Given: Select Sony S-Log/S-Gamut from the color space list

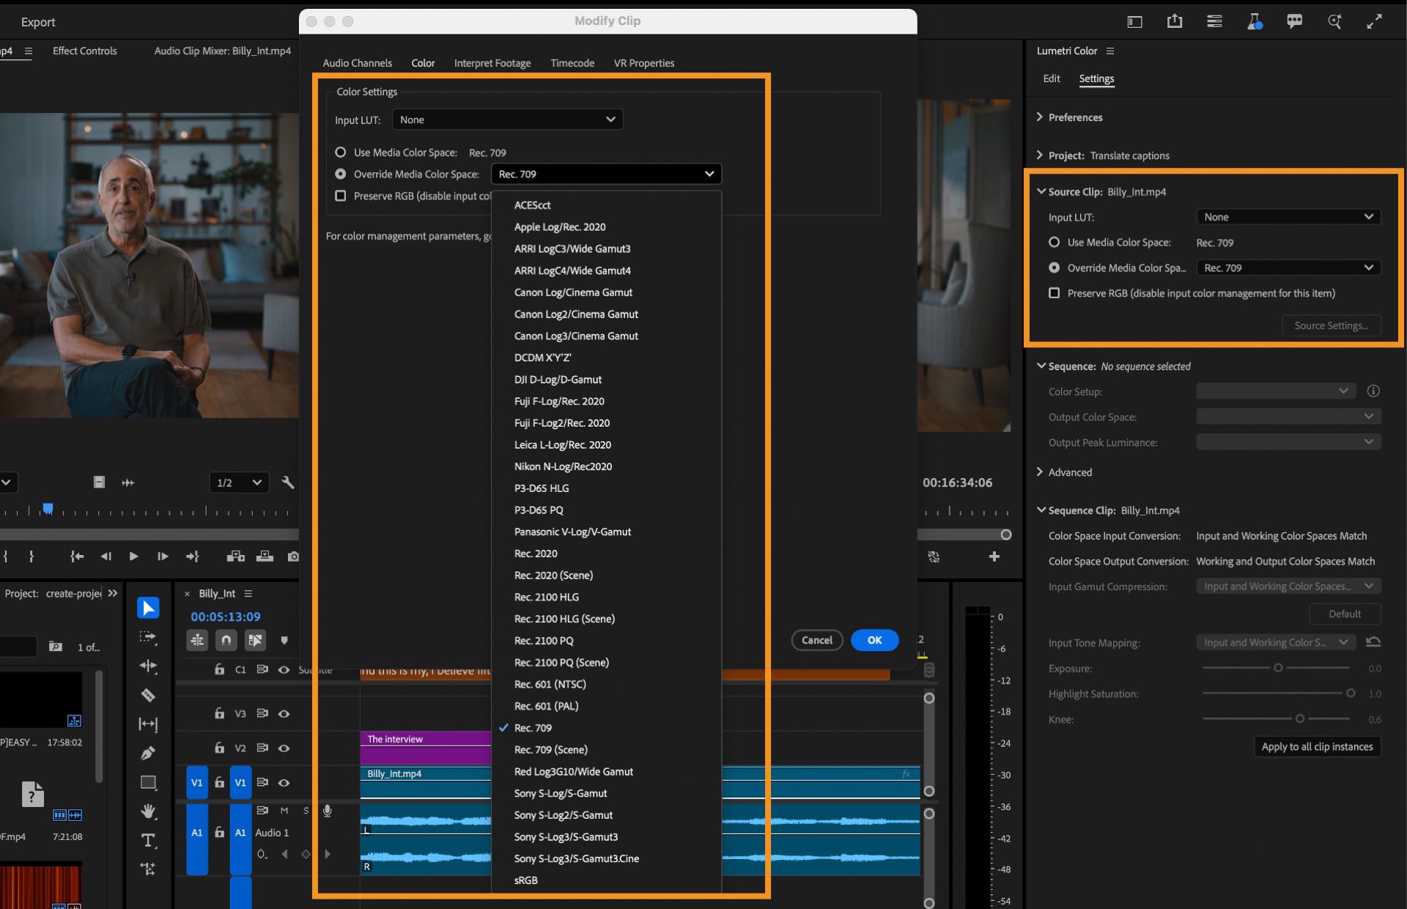Looking at the screenshot, I should [x=561, y=793].
